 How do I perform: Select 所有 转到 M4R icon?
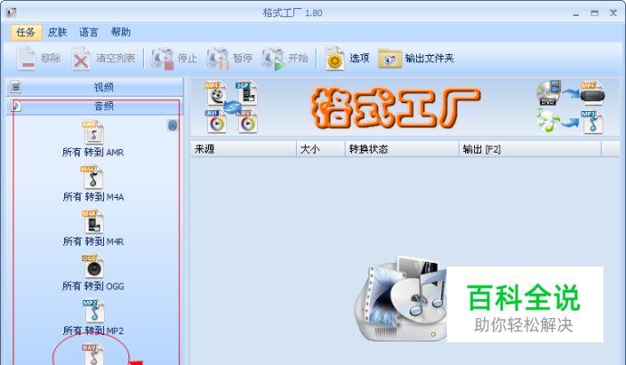click(x=93, y=221)
